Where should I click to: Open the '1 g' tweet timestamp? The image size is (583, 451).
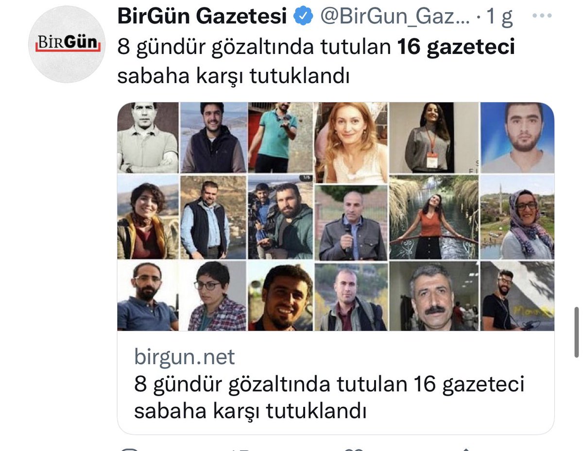(x=500, y=18)
